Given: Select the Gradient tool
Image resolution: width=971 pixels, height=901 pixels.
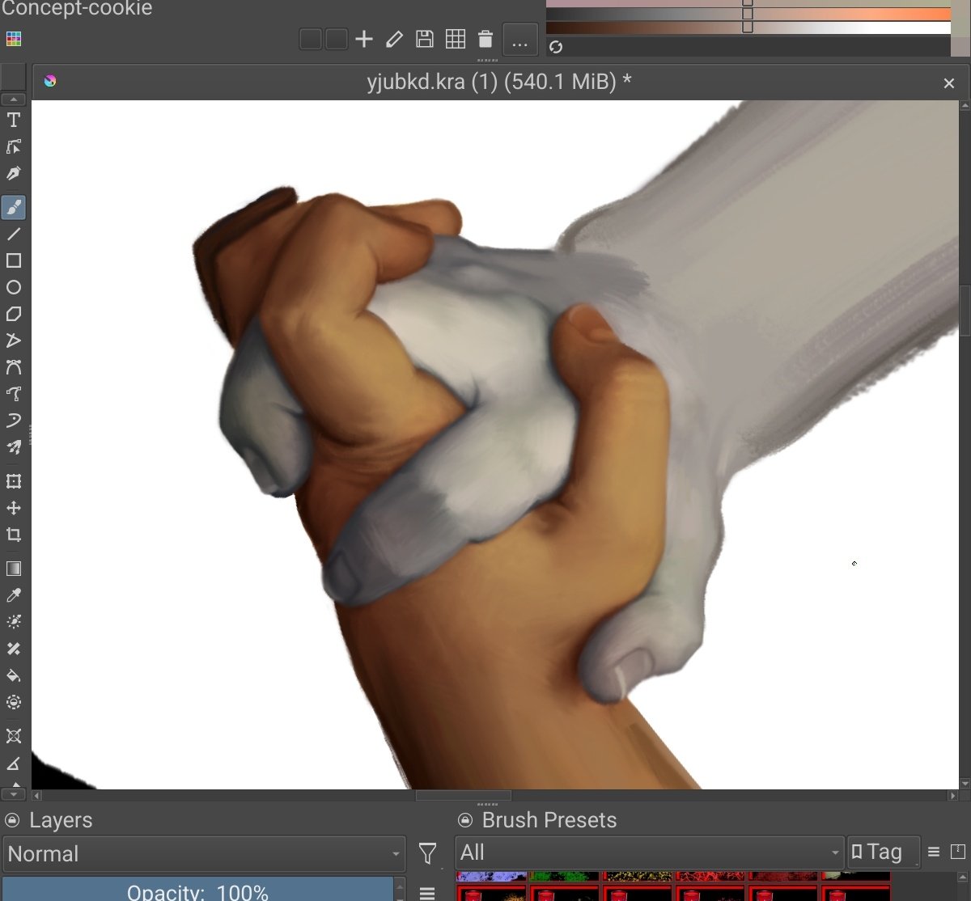Looking at the screenshot, I should 14,569.
